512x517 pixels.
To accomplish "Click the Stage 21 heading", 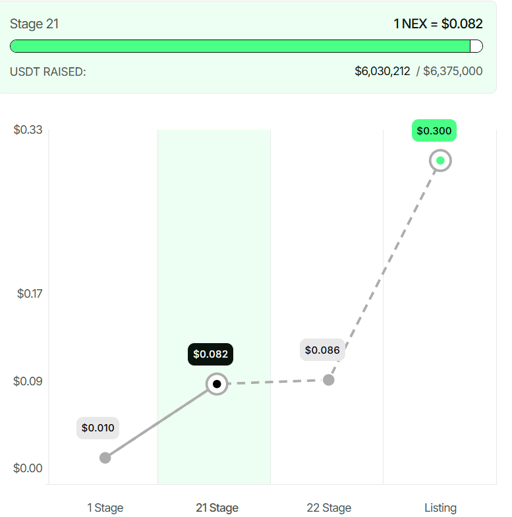I will coord(34,24).
